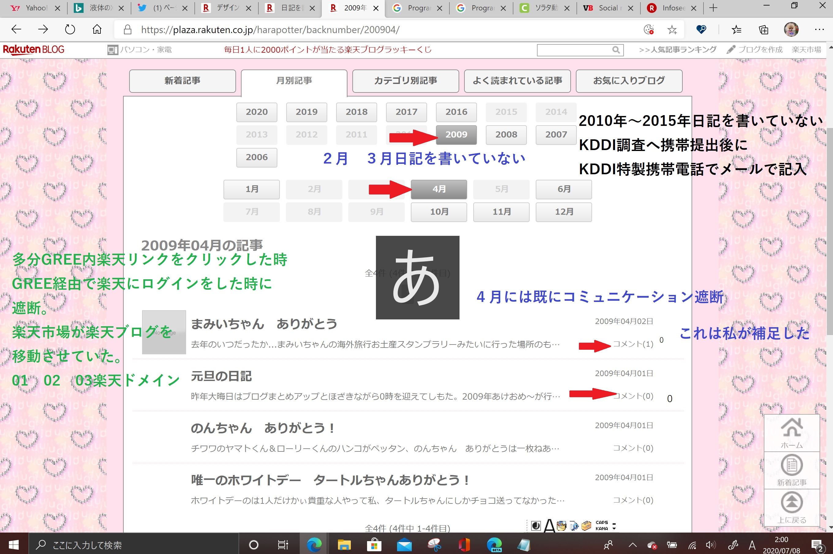This screenshot has height=554, width=833.
Task: Select the お気に入りブログ tab
Action: point(629,81)
